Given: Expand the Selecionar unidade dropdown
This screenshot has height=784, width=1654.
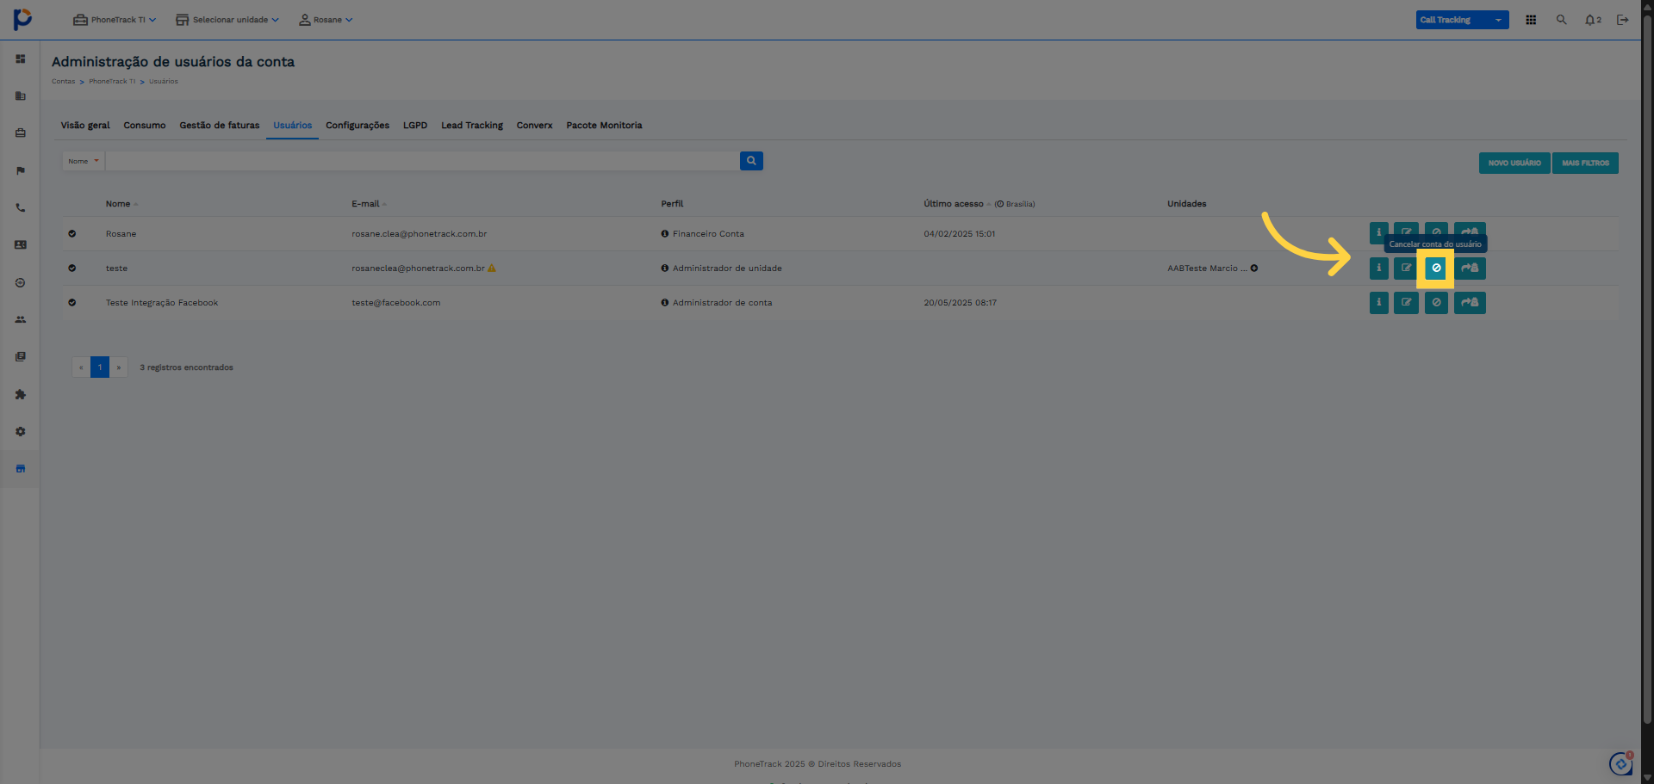Looking at the screenshot, I should tap(227, 20).
